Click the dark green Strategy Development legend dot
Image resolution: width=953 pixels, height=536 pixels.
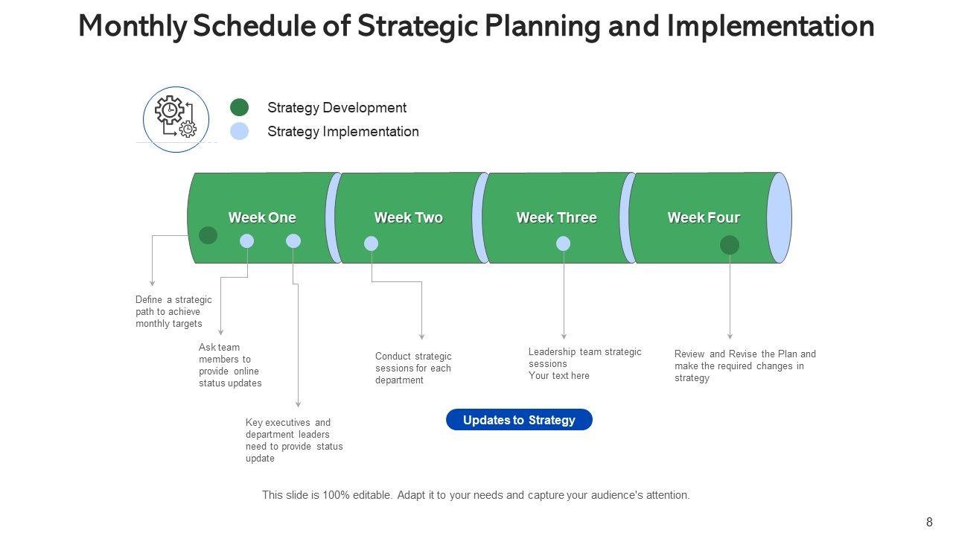click(x=239, y=107)
